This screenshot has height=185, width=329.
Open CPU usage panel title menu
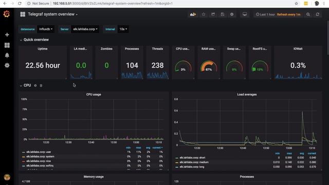[94, 95]
